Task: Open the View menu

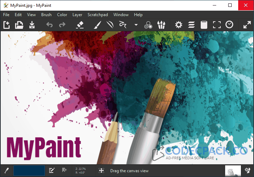Action: (x=31, y=15)
